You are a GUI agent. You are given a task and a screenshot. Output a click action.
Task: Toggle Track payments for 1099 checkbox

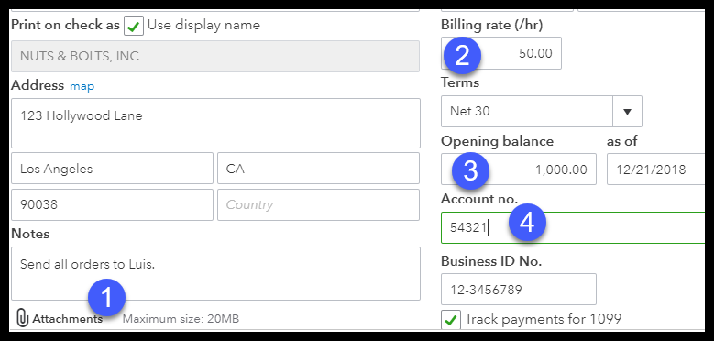coord(450,320)
